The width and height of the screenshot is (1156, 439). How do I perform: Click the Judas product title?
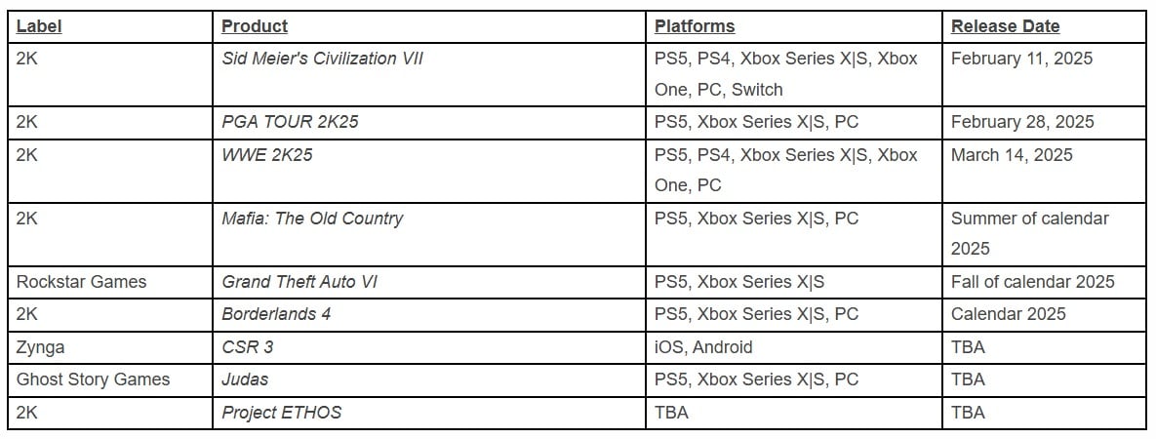click(x=245, y=379)
